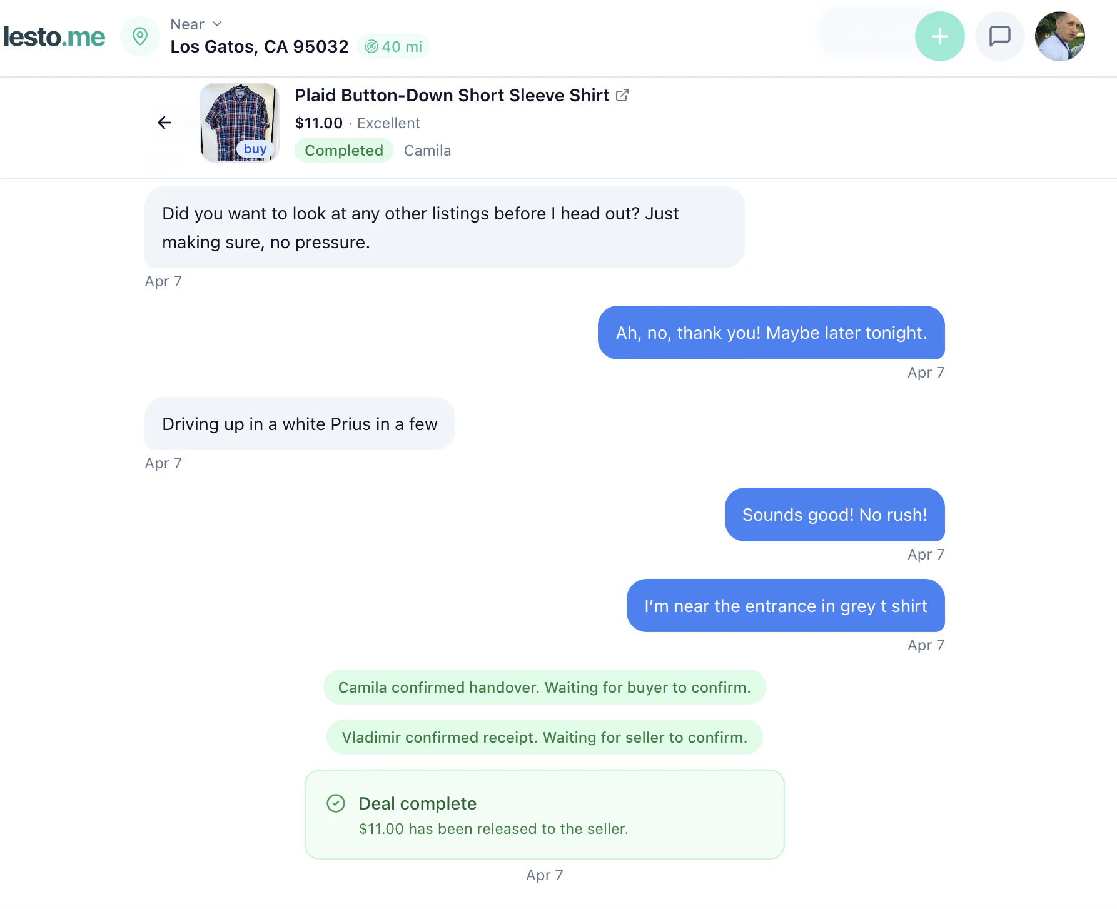Open the messages chat icon

click(999, 36)
